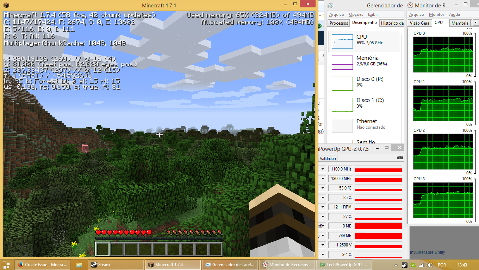Click the 13:43 taskbar clock
479x270 pixels.
(462, 265)
